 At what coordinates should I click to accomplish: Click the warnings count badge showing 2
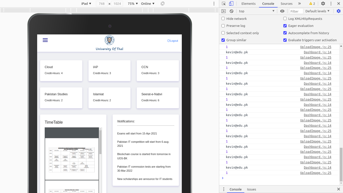(312, 4)
